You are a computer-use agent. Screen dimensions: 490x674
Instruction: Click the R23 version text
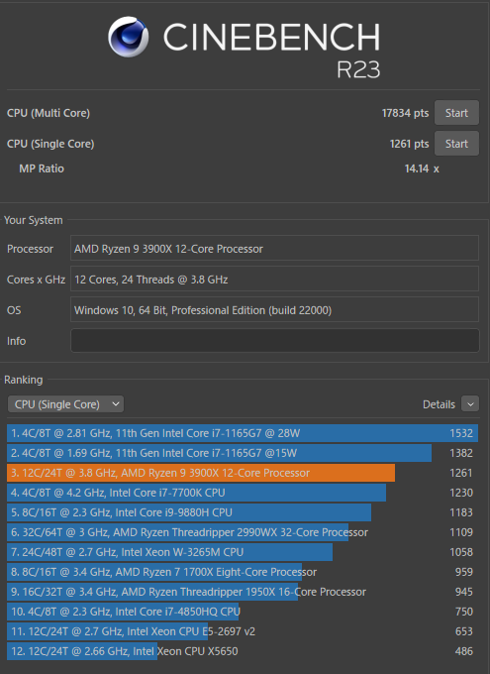358,69
